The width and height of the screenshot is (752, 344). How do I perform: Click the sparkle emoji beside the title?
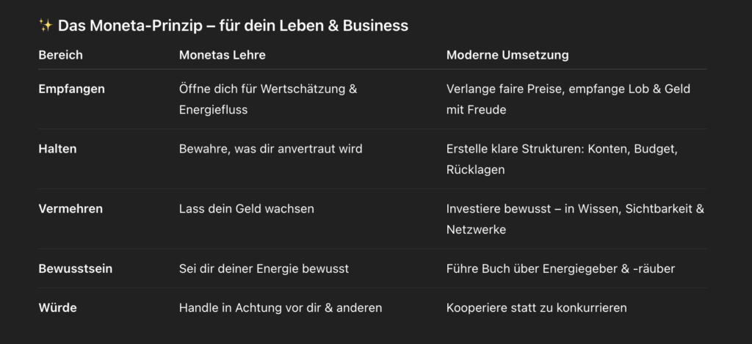pyautogui.click(x=46, y=26)
